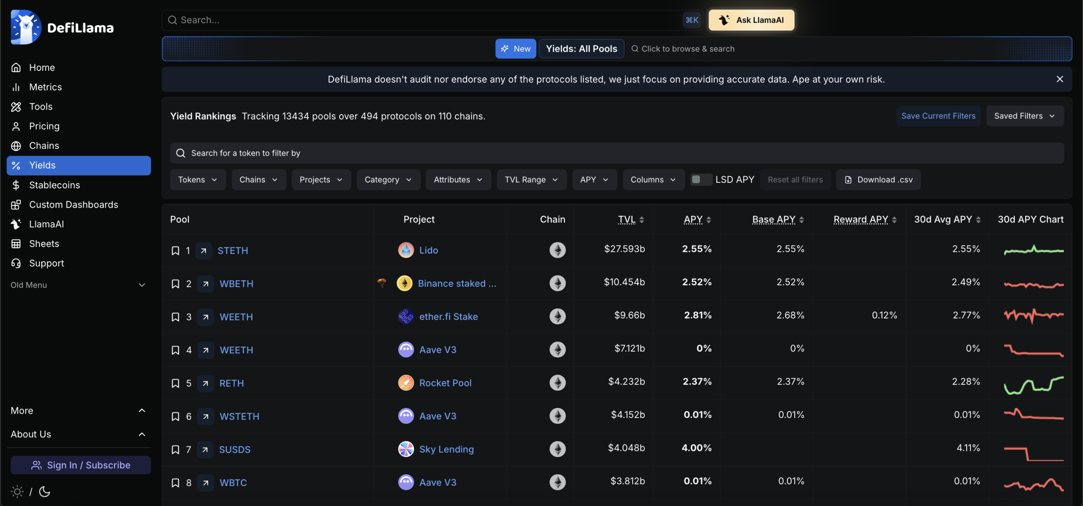This screenshot has height=506, width=1083.
Task: Bookmark the STETH pool row
Action: pos(175,250)
